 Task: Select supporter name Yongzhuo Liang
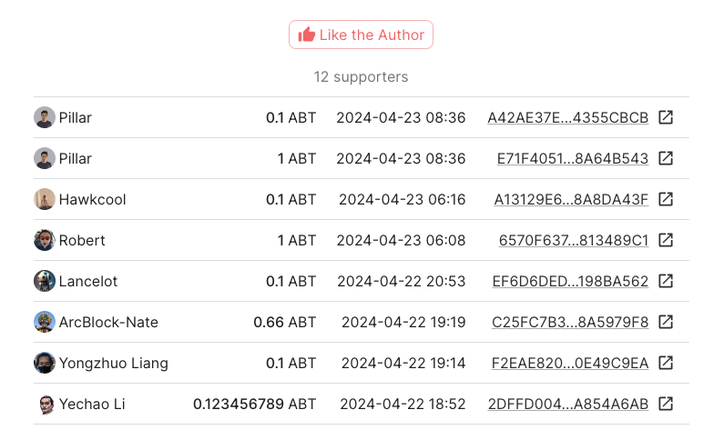pos(113,363)
